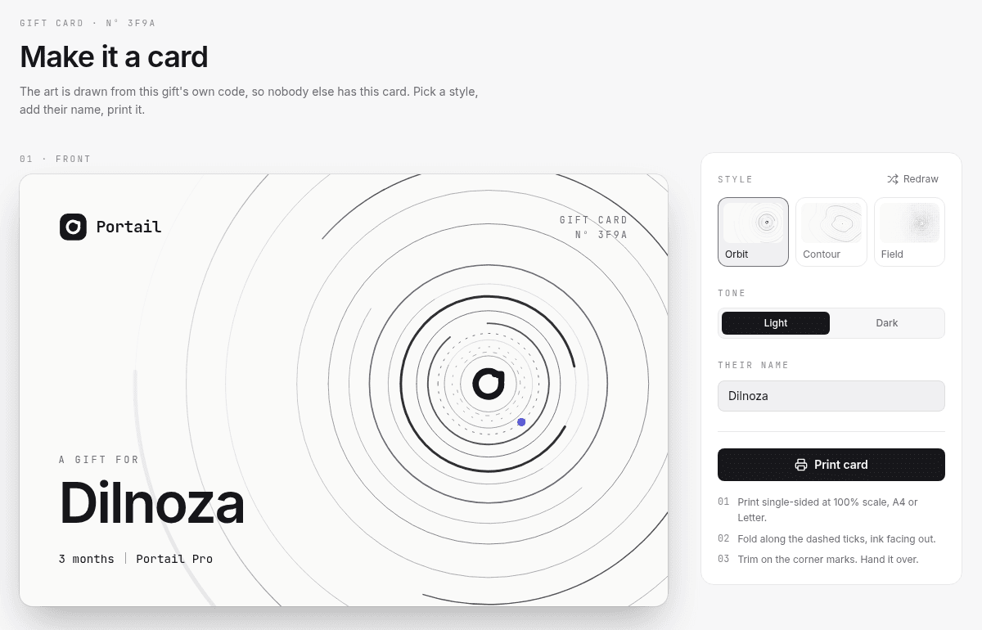Click the Redraw shuffle icon
Image resolution: width=982 pixels, height=630 pixels.
coord(893,179)
